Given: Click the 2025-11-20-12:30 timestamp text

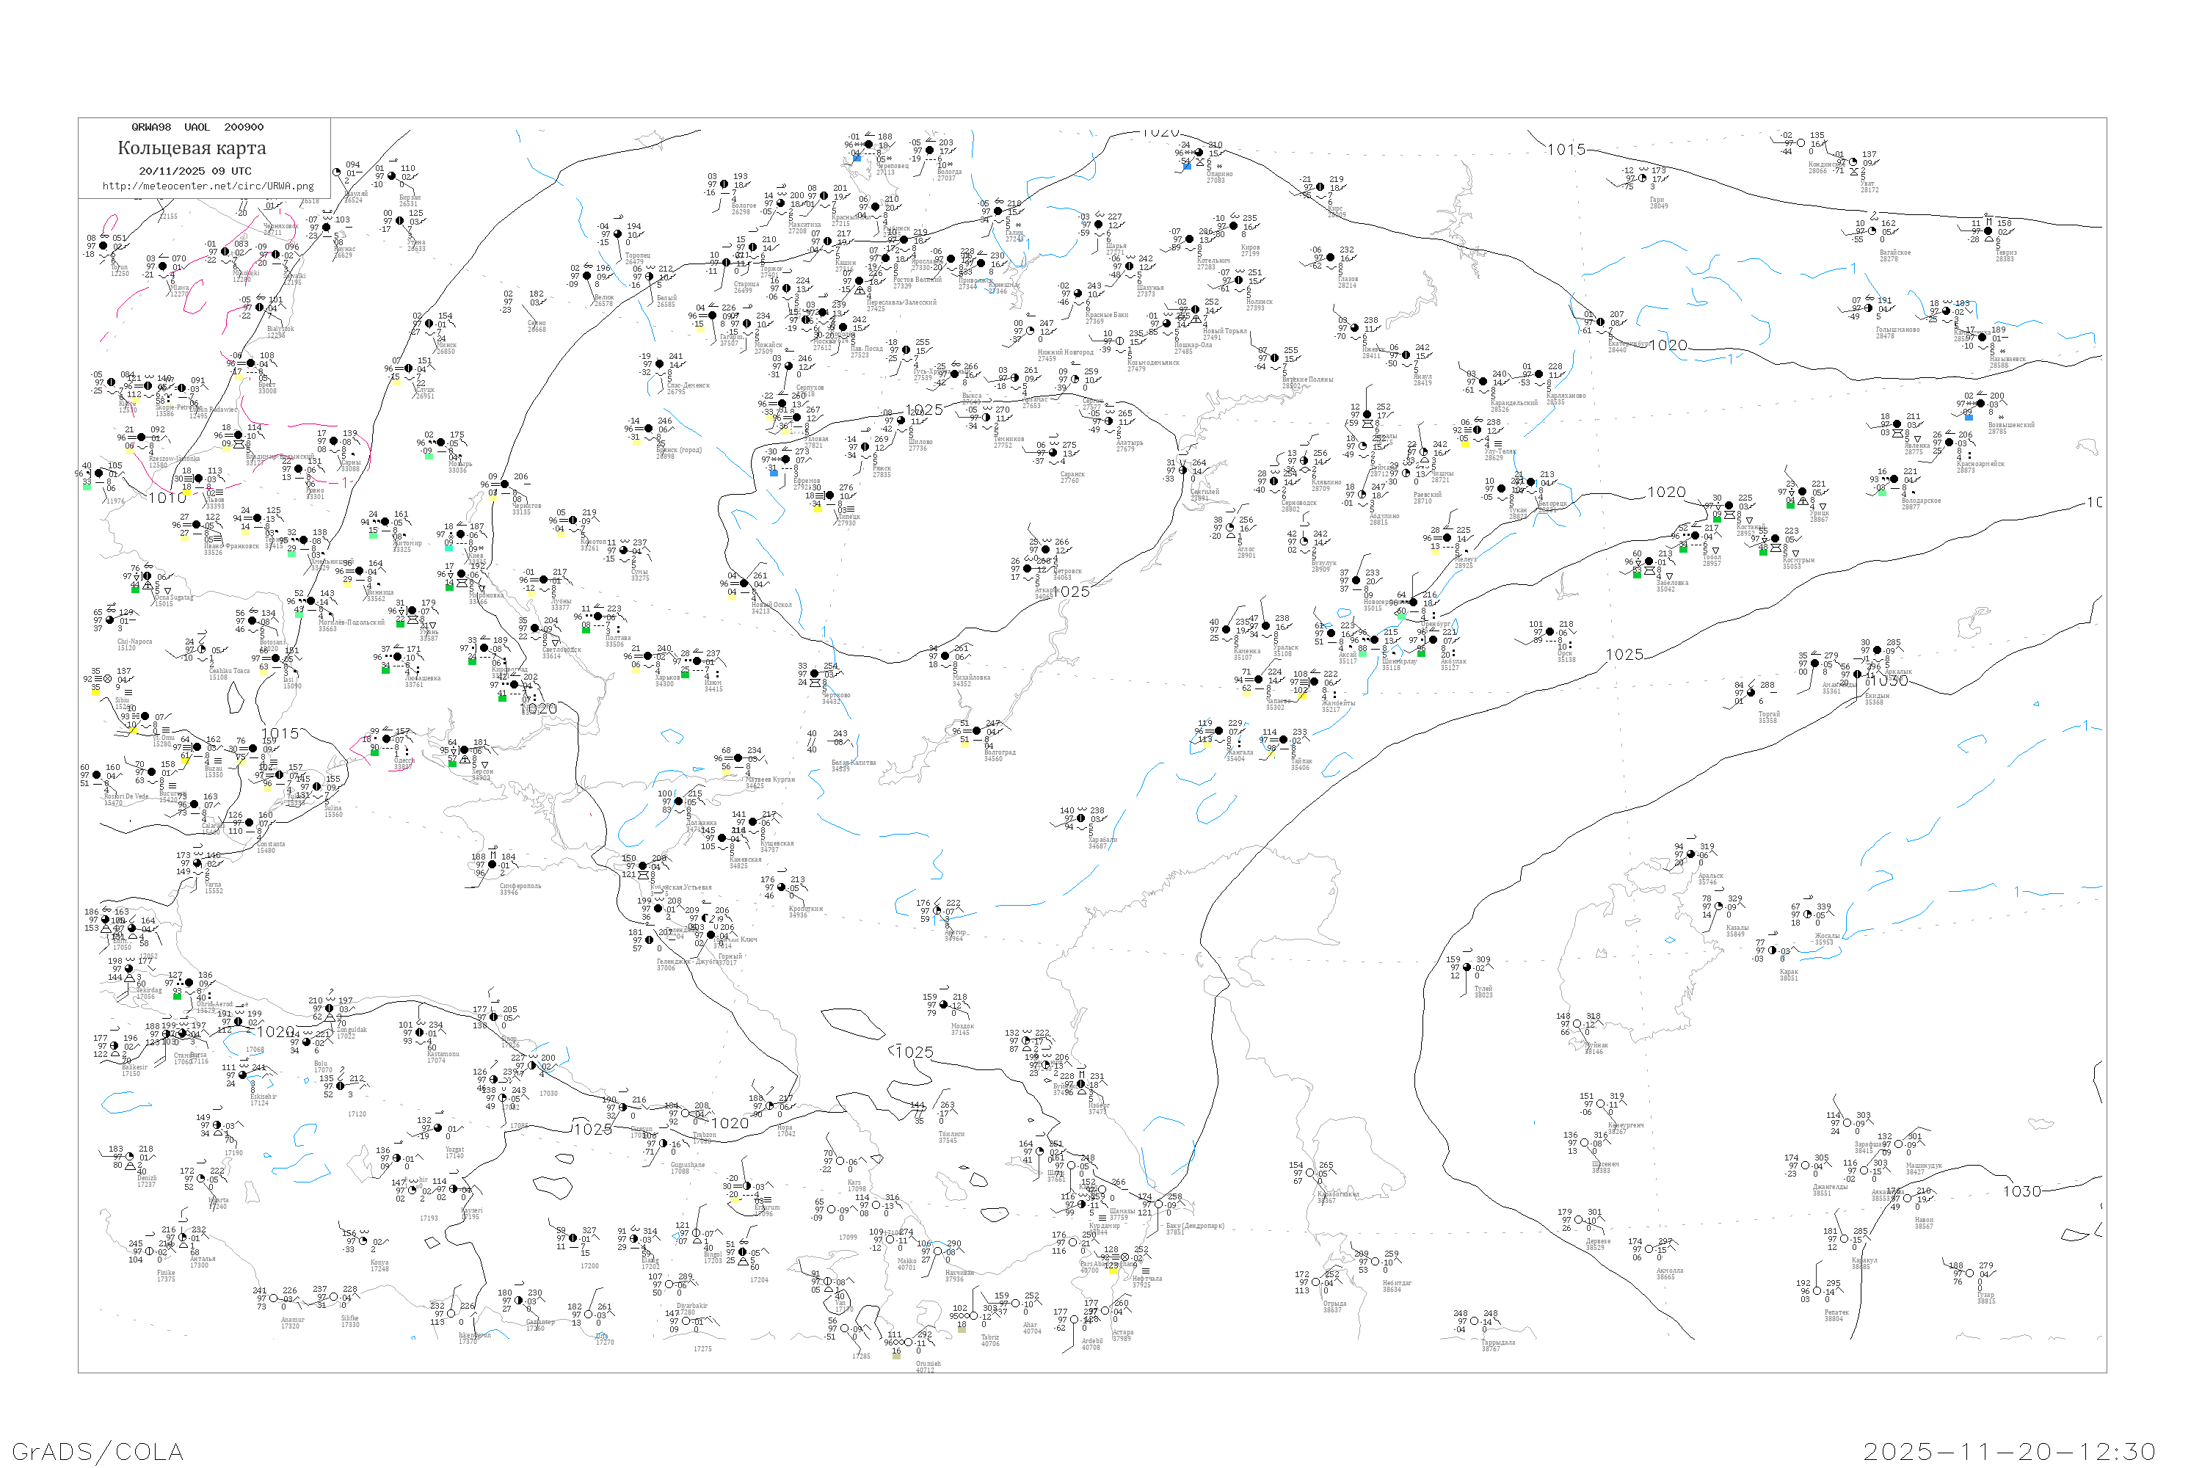Looking at the screenshot, I should (x=2009, y=1450).
